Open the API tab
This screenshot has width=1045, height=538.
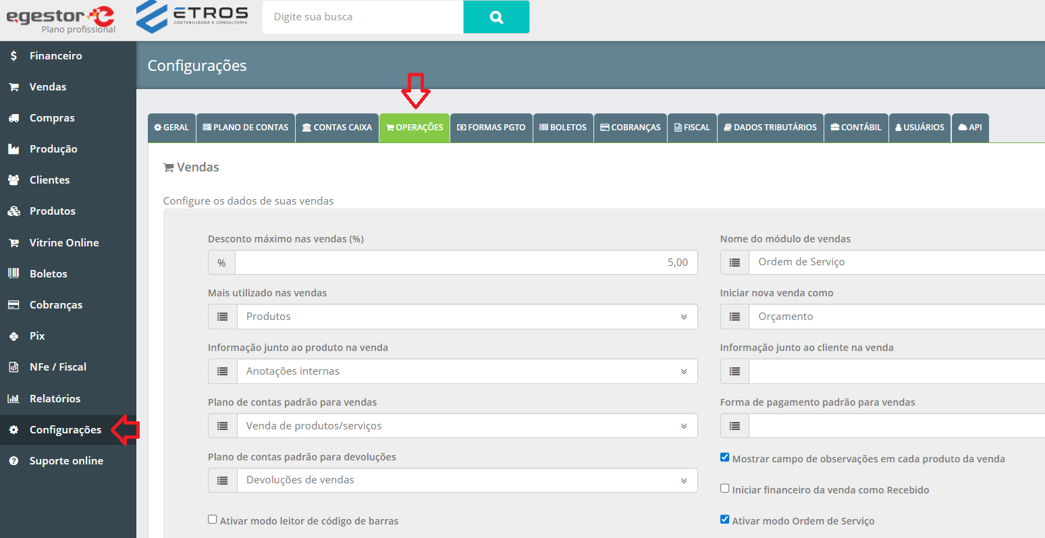click(x=970, y=128)
